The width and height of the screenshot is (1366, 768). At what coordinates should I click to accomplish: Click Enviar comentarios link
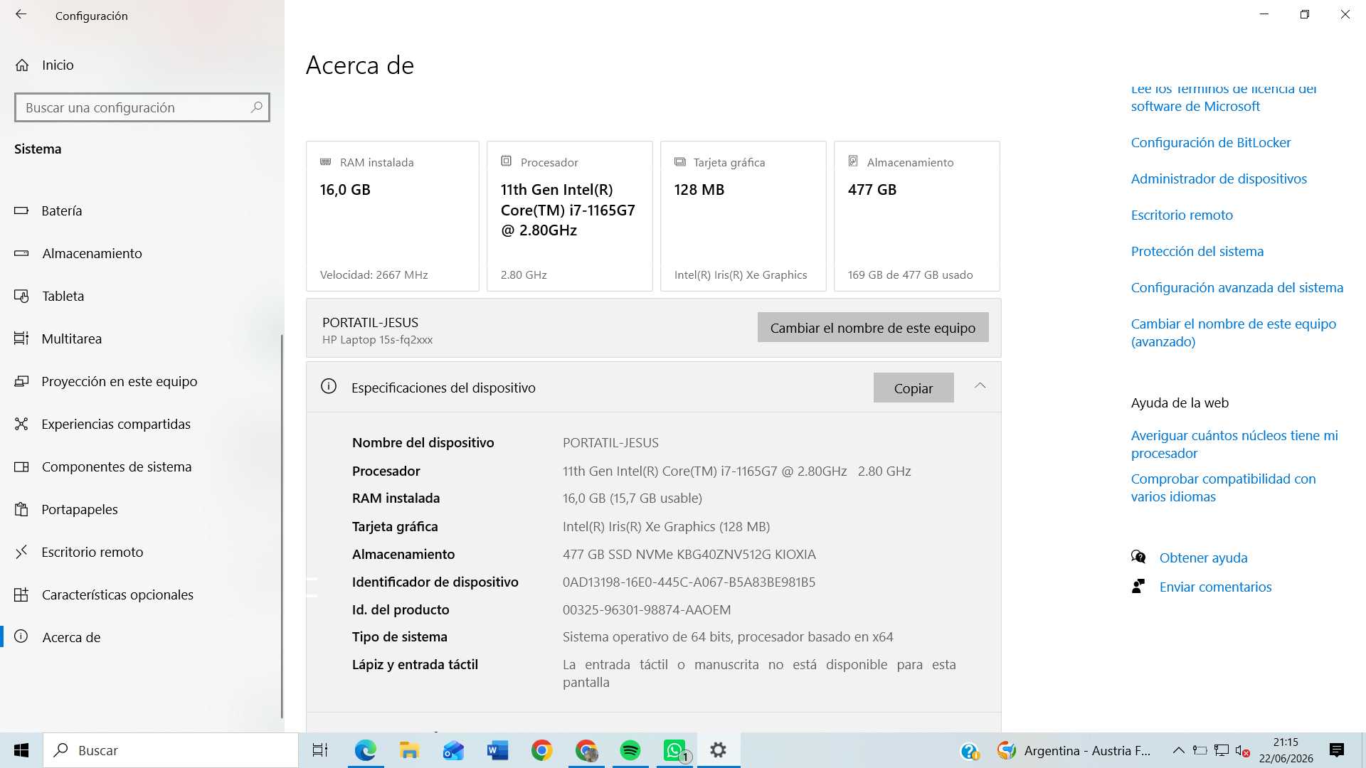[1215, 587]
